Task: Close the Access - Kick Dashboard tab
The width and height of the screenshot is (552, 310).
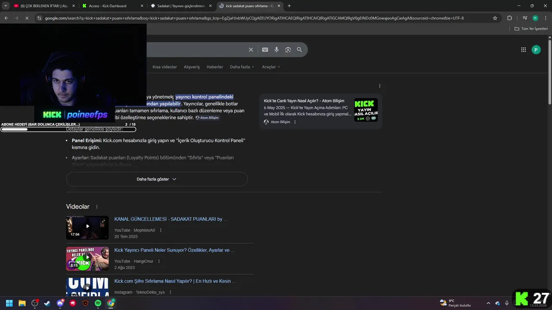Action: [141, 6]
